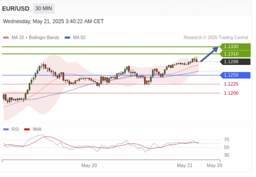Click the red MA 20 legend marker
Viewport: 256px width, 177px height.
[6, 38]
